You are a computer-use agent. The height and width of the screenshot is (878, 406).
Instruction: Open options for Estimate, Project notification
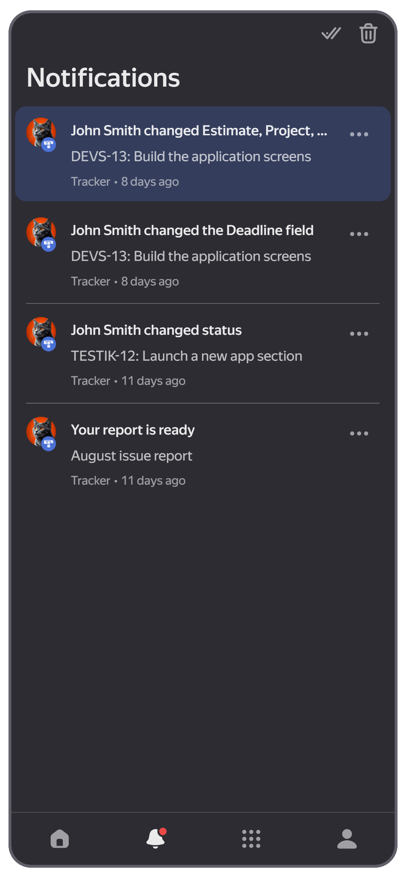pos(359,134)
